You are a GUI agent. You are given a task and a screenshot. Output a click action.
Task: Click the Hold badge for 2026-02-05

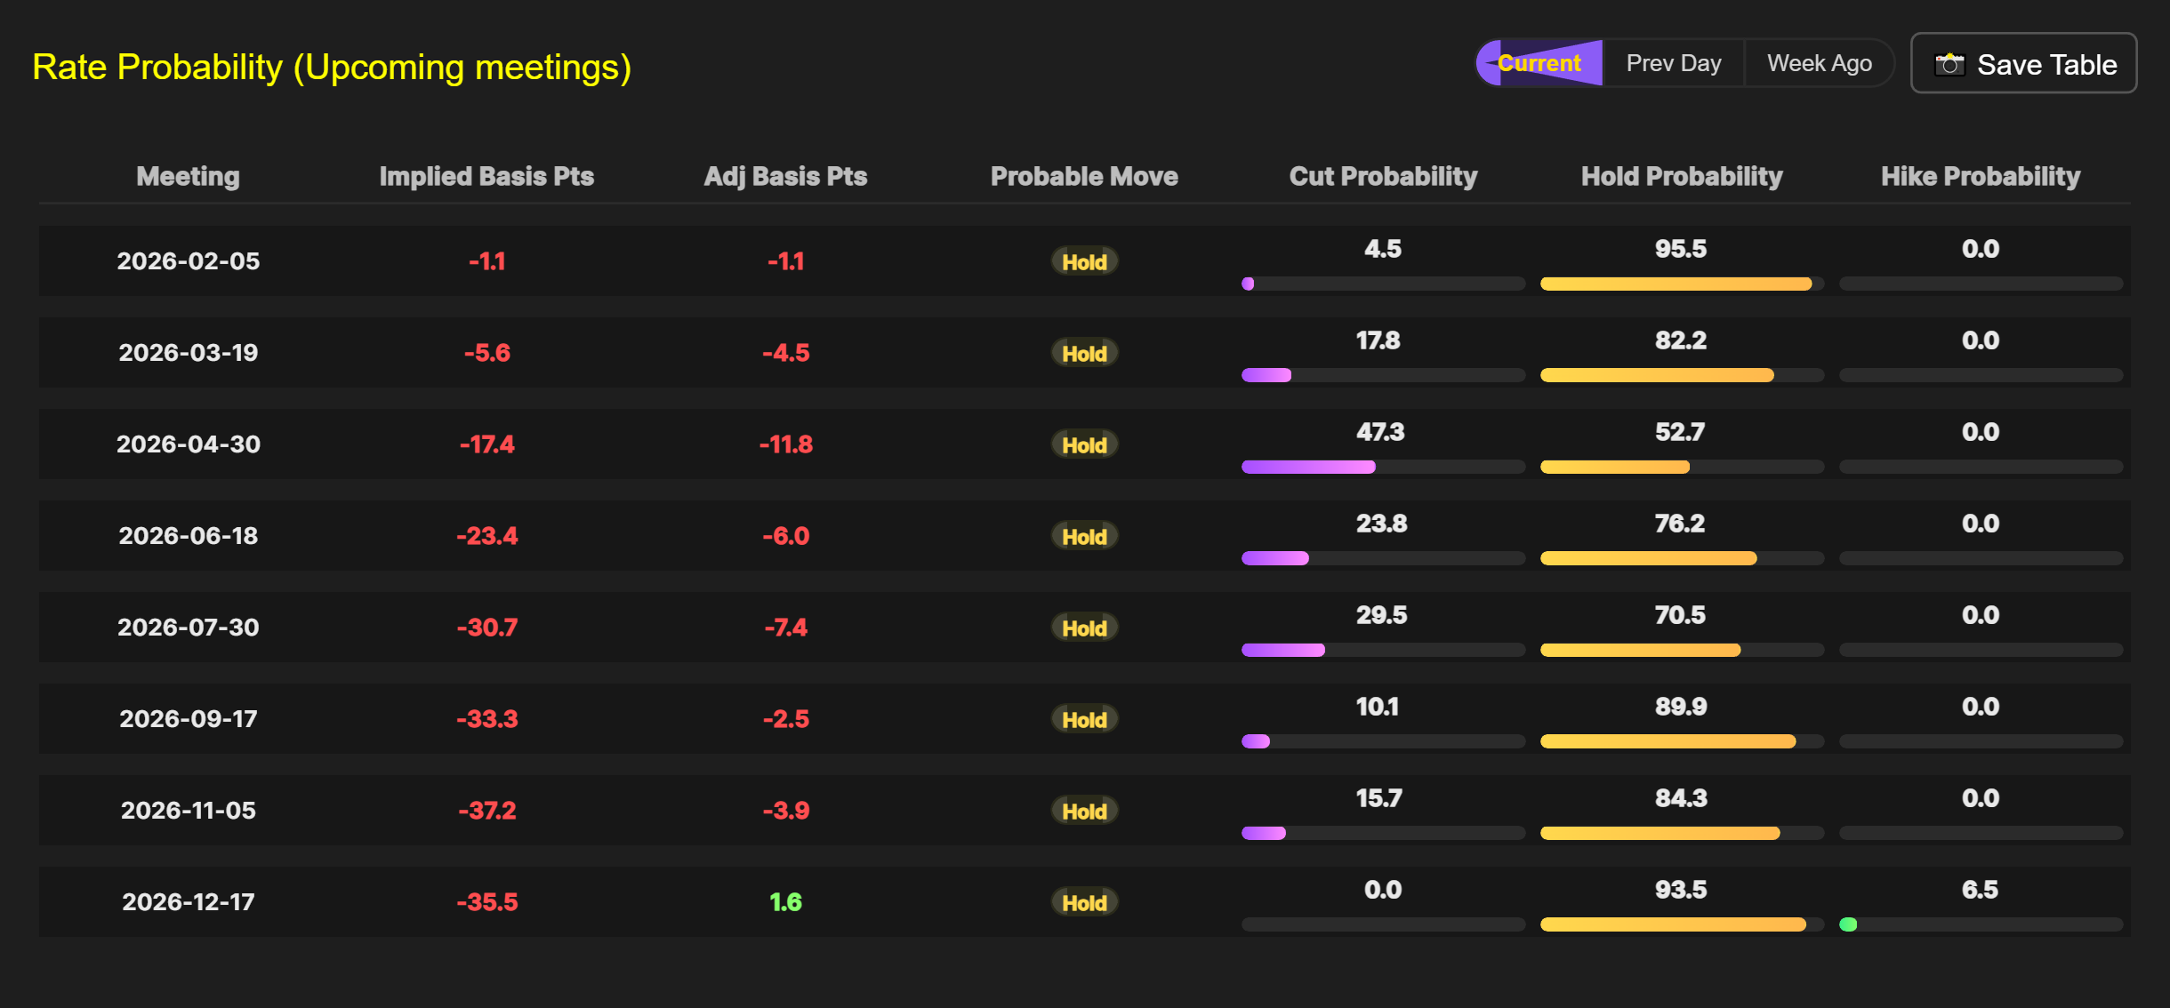pos(1084,261)
